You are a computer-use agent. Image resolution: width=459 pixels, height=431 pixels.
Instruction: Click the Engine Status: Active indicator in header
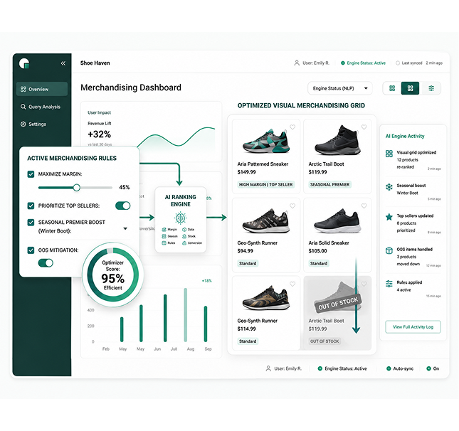[363, 63]
